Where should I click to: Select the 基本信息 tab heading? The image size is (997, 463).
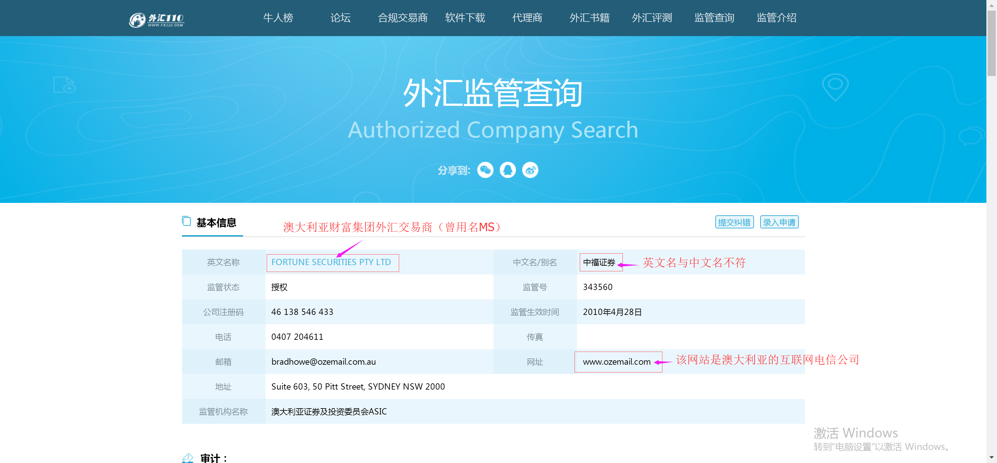(216, 222)
